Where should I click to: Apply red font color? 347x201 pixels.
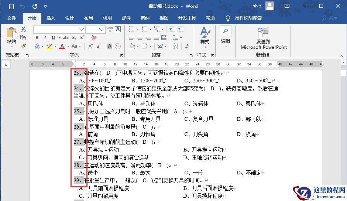[62, 46]
